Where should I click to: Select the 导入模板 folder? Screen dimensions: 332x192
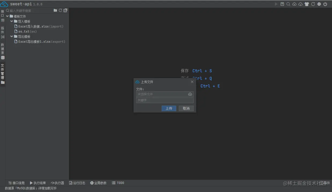point(24,21)
